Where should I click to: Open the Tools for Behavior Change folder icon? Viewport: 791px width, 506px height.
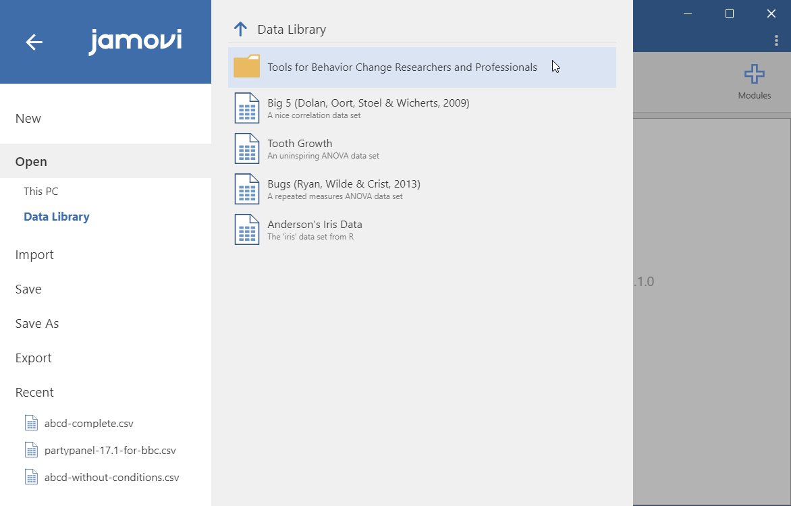pos(247,67)
